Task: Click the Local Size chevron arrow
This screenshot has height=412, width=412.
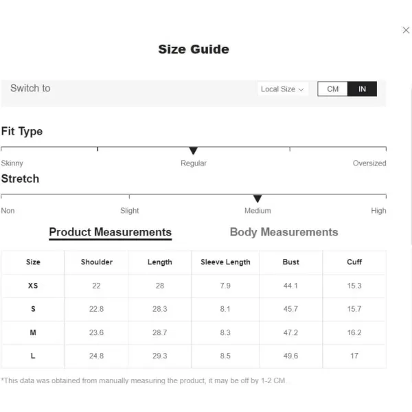Action: point(301,89)
